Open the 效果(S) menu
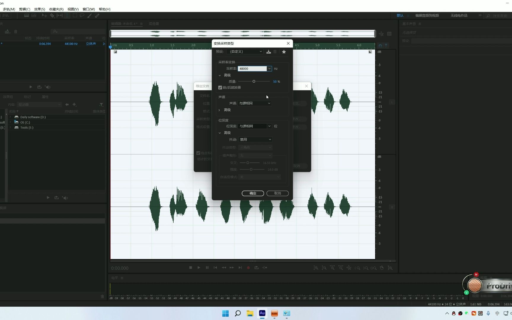The image size is (512, 320). coord(40,9)
